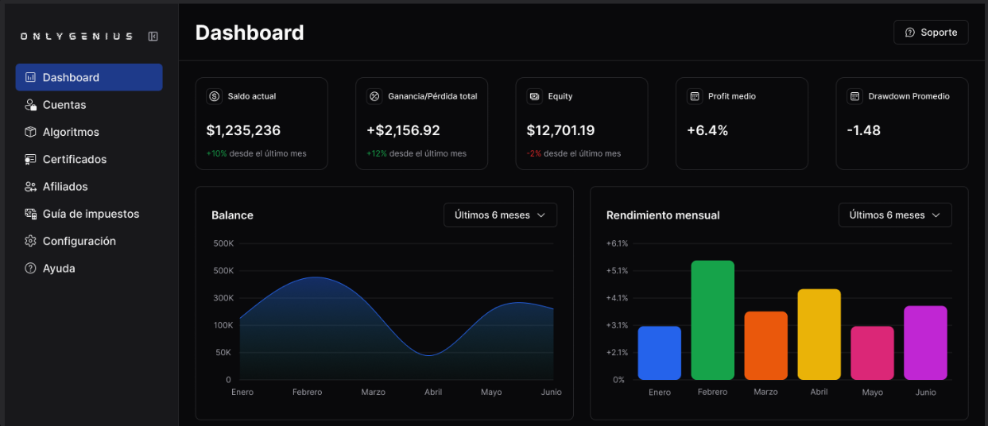Click the Rendimiento mensual dropdown chevron
This screenshot has width=988, height=426.
click(936, 215)
